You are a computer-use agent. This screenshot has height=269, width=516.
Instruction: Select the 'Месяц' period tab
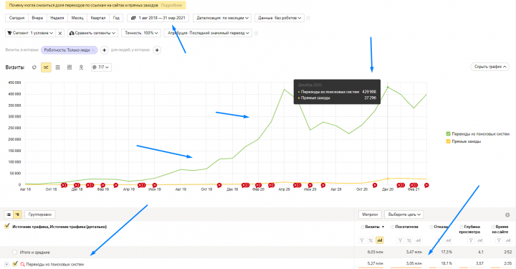point(77,18)
